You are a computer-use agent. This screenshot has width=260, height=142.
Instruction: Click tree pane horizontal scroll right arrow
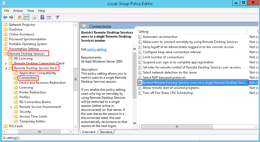(x=71, y=132)
